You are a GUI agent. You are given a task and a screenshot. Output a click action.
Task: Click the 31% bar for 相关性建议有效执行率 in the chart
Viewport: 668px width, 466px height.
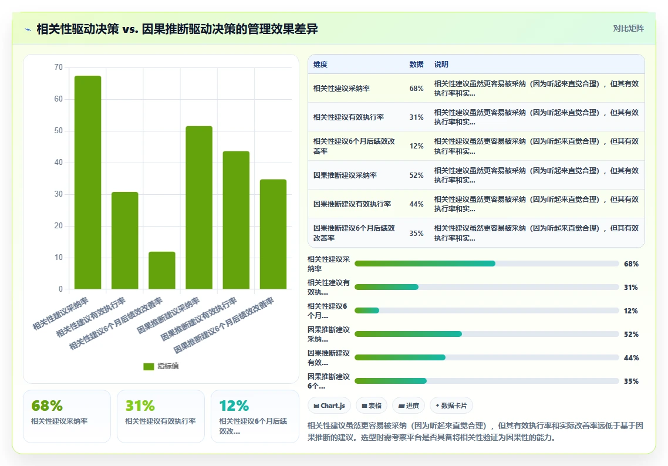tap(125, 240)
